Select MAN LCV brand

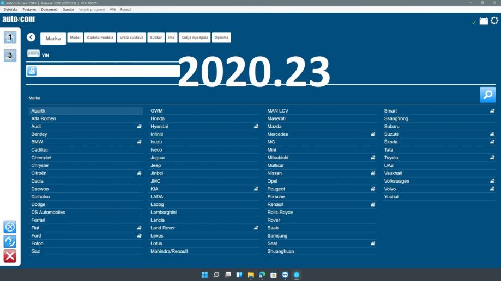click(x=321, y=111)
